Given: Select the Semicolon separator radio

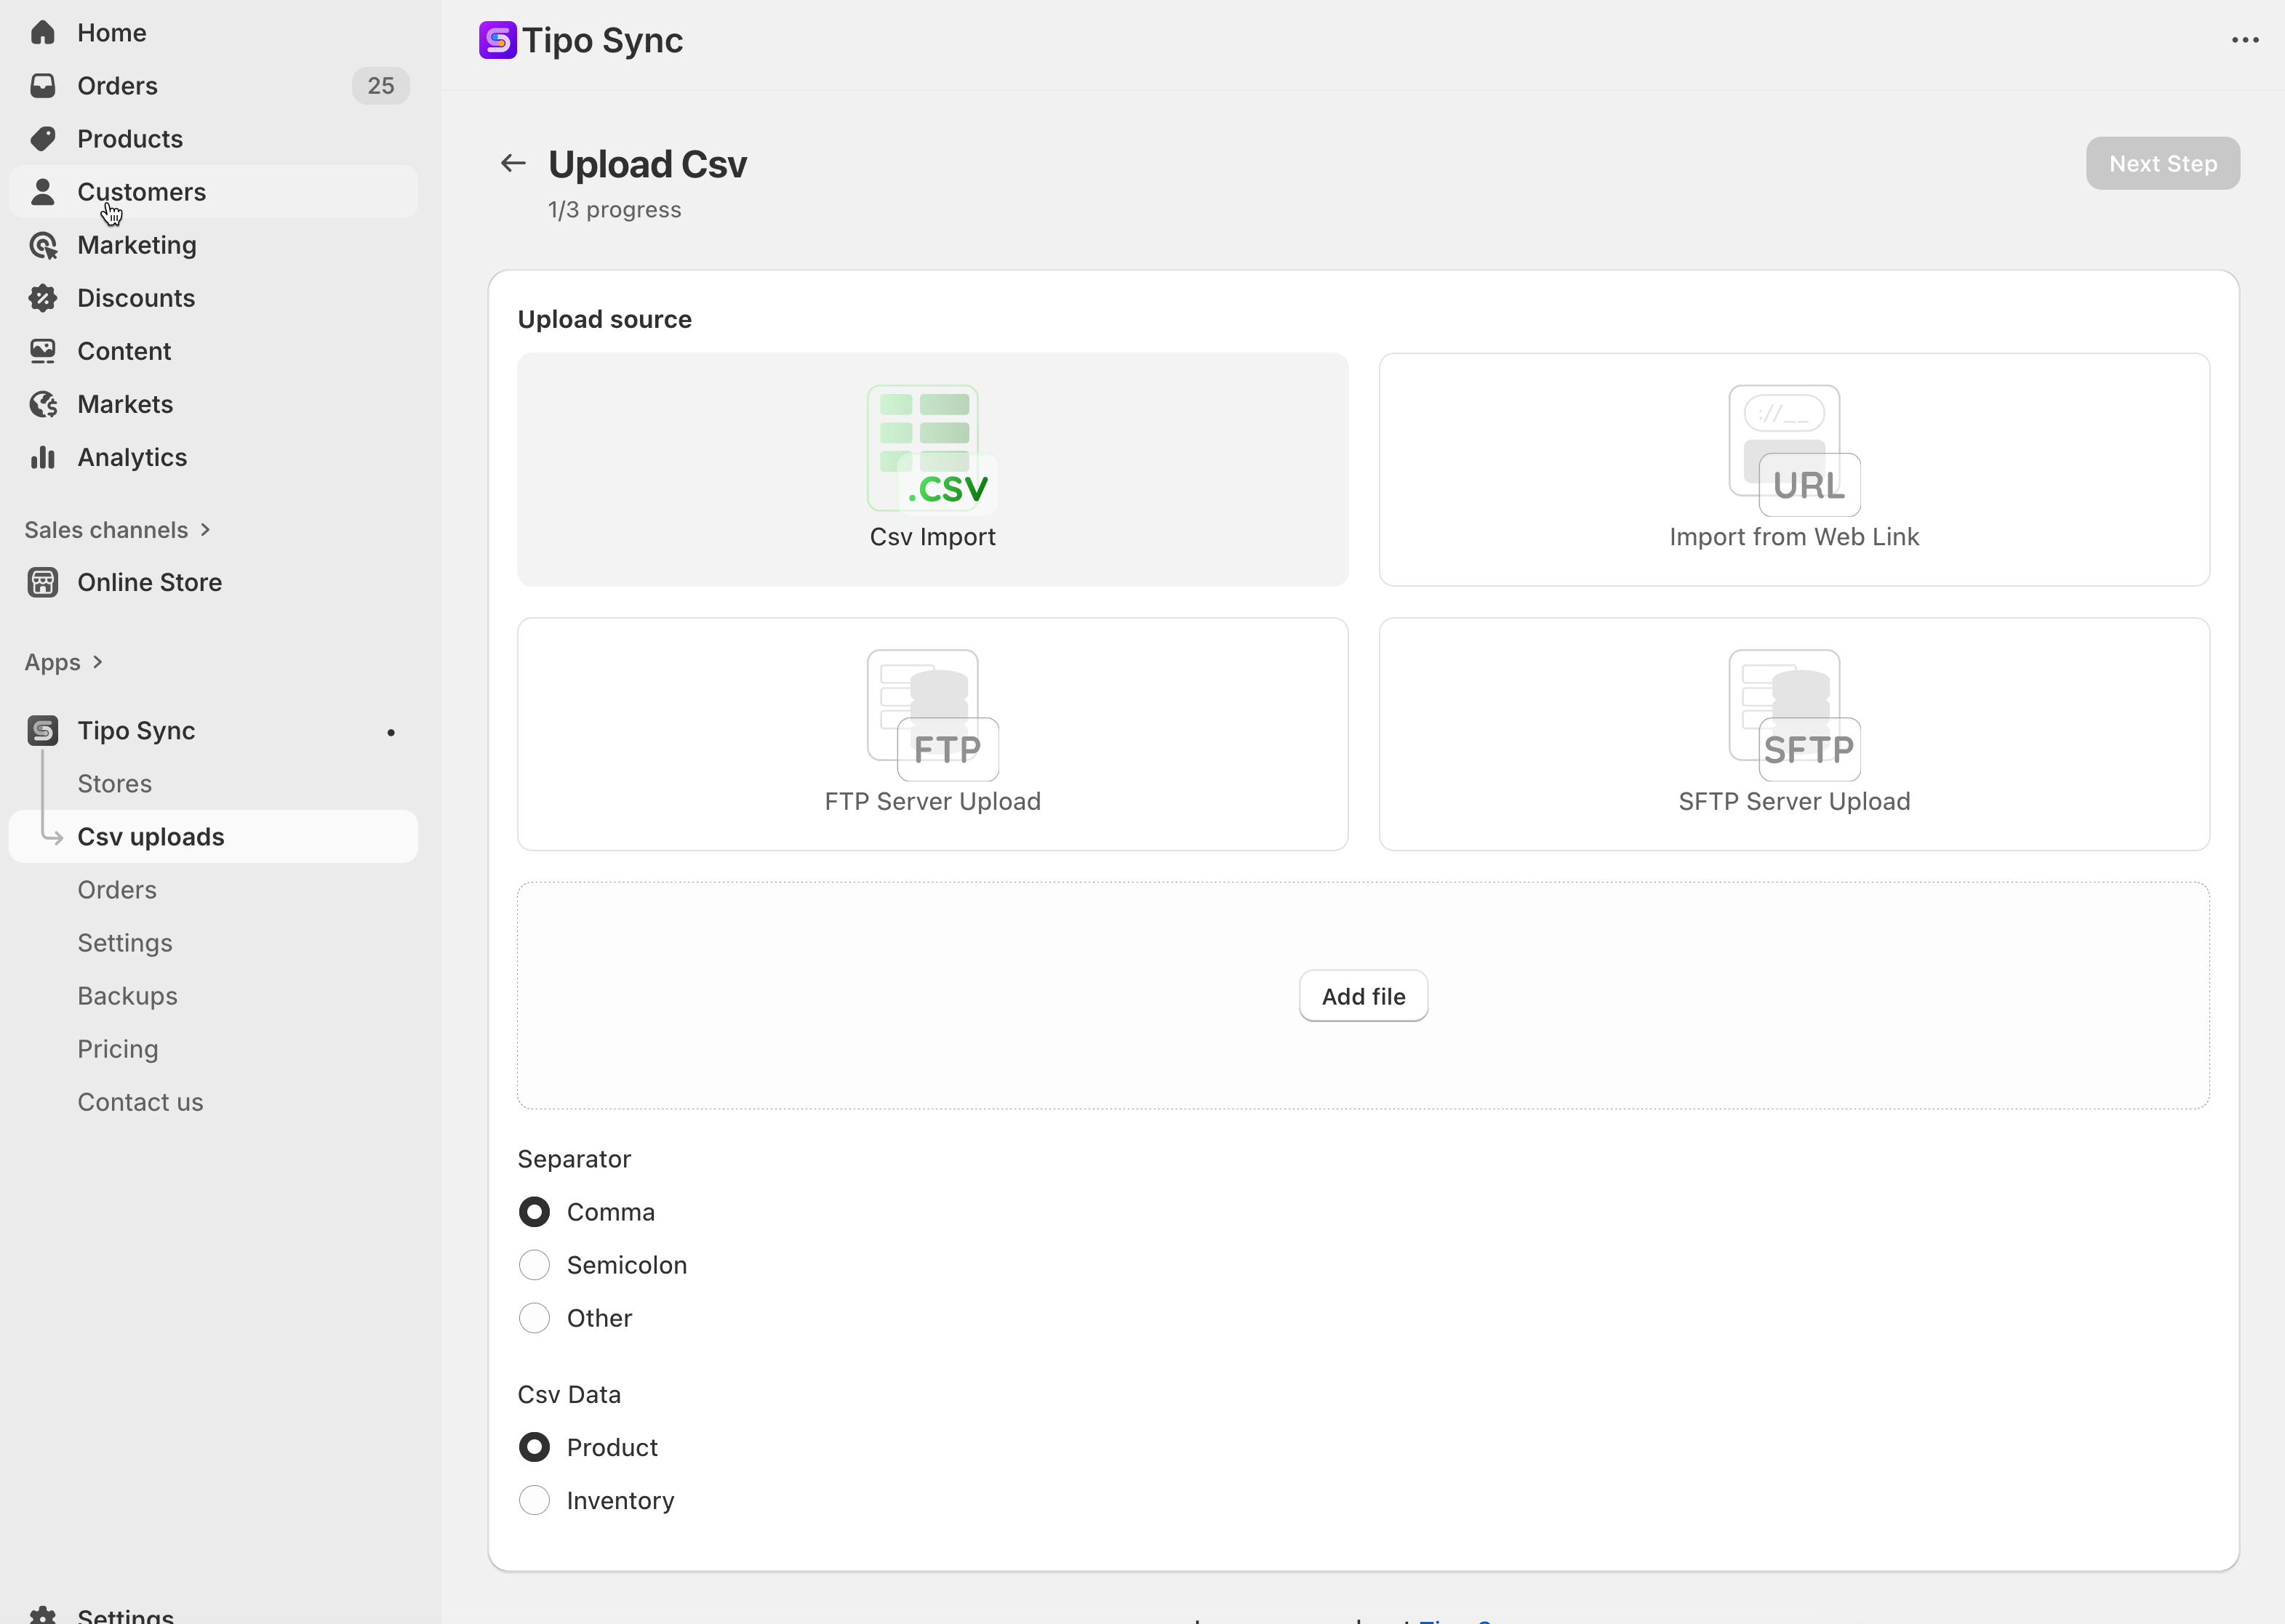Looking at the screenshot, I should (535, 1265).
